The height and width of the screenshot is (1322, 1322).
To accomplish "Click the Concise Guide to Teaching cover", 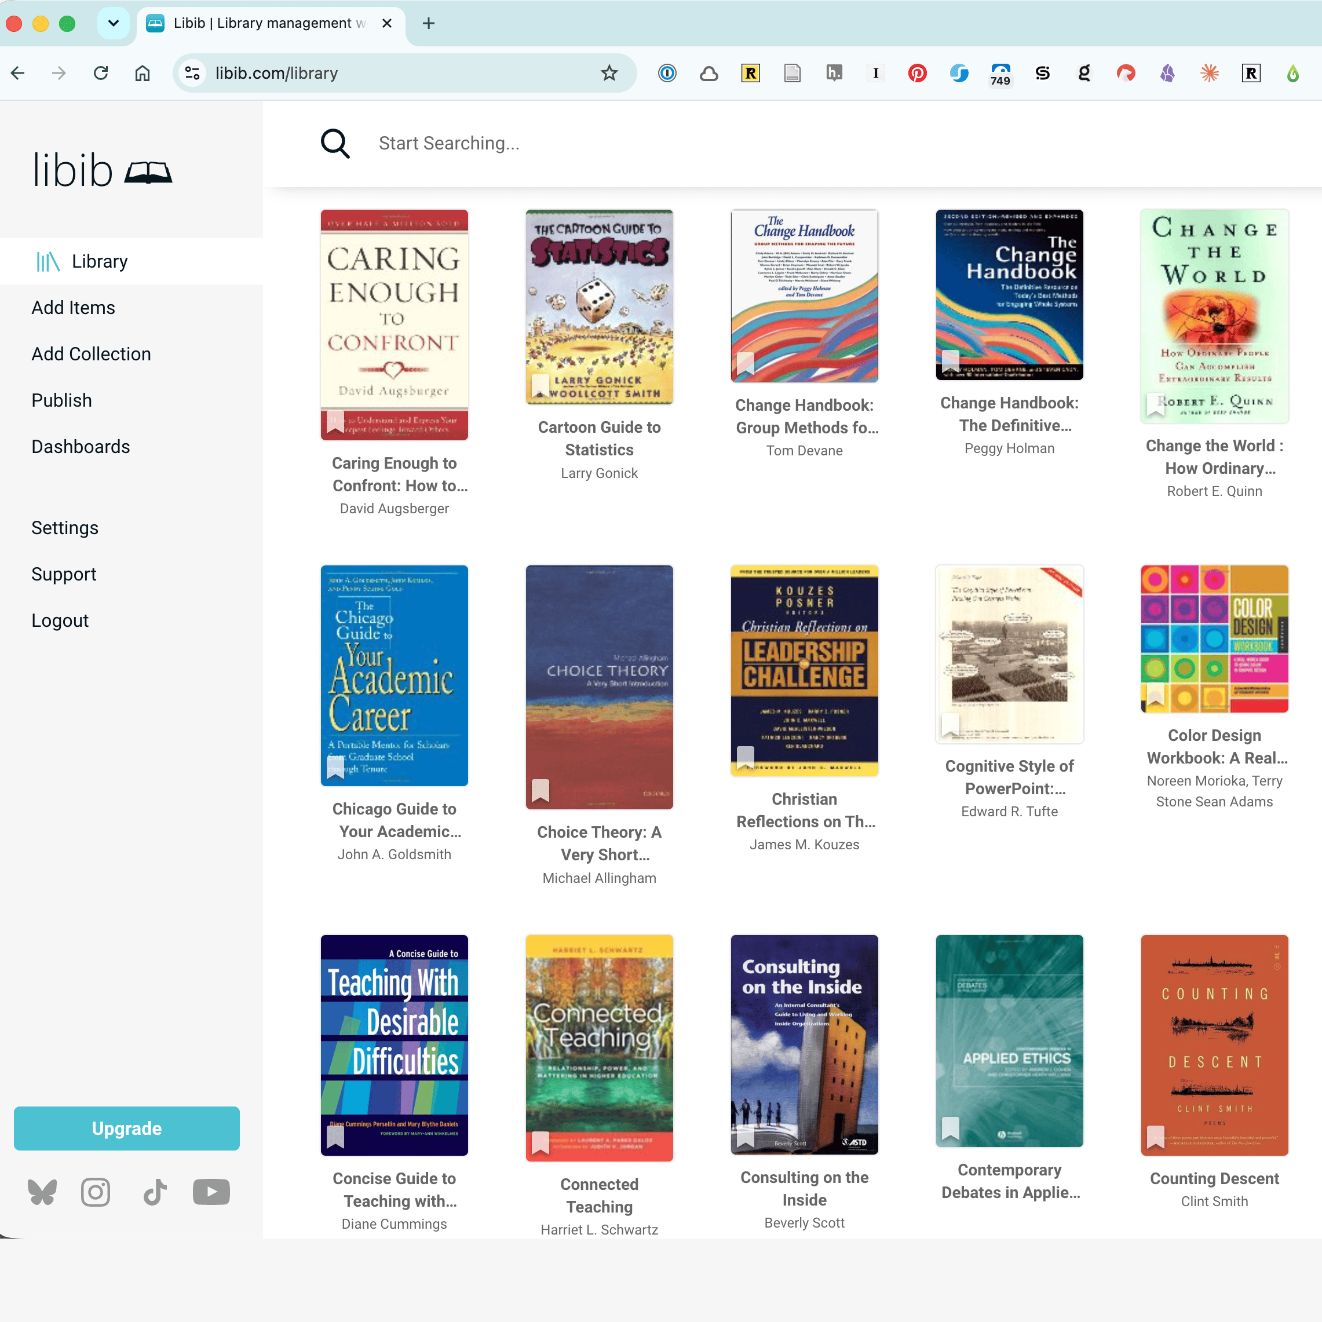I will (394, 1045).
